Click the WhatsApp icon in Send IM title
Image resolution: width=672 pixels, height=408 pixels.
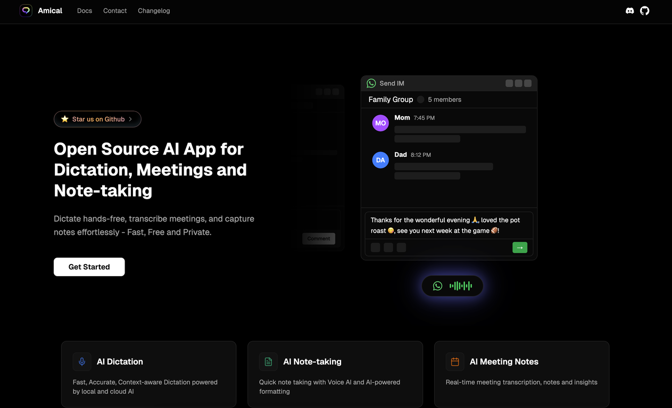tap(371, 83)
